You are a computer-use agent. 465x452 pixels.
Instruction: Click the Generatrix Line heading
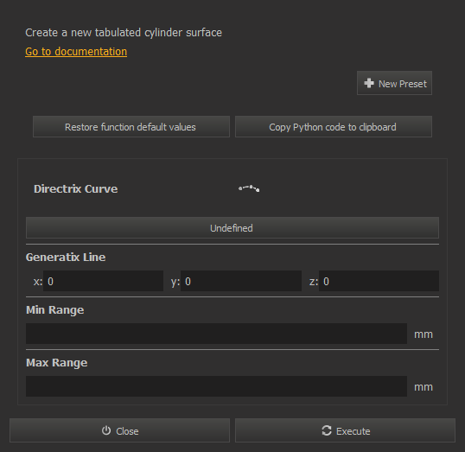tap(66, 258)
